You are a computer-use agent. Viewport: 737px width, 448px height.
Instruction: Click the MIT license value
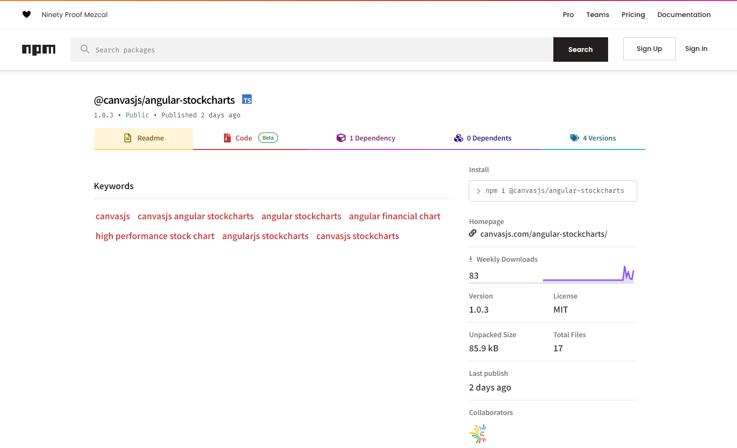[x=561, y=310]
